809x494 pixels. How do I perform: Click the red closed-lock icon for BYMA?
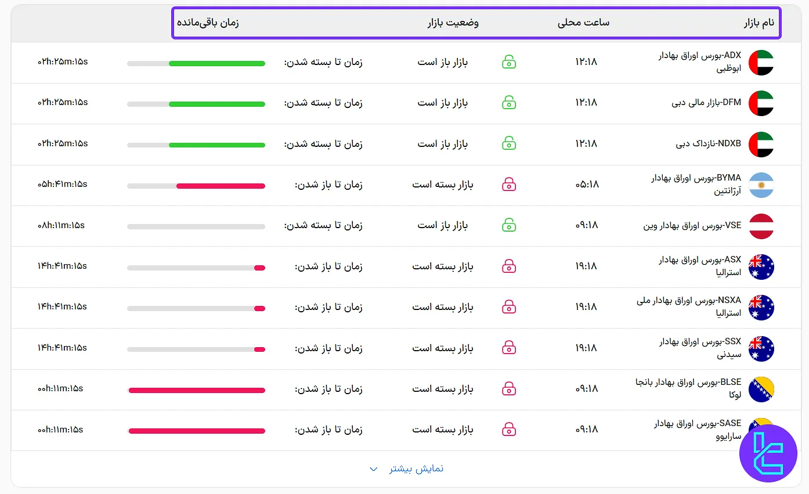(509, 185)
